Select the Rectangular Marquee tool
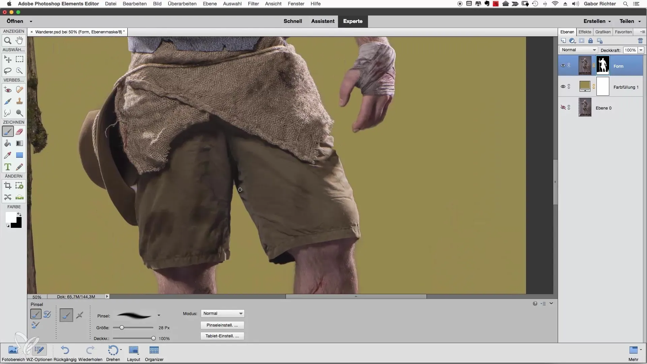 [x=20, y=59]
